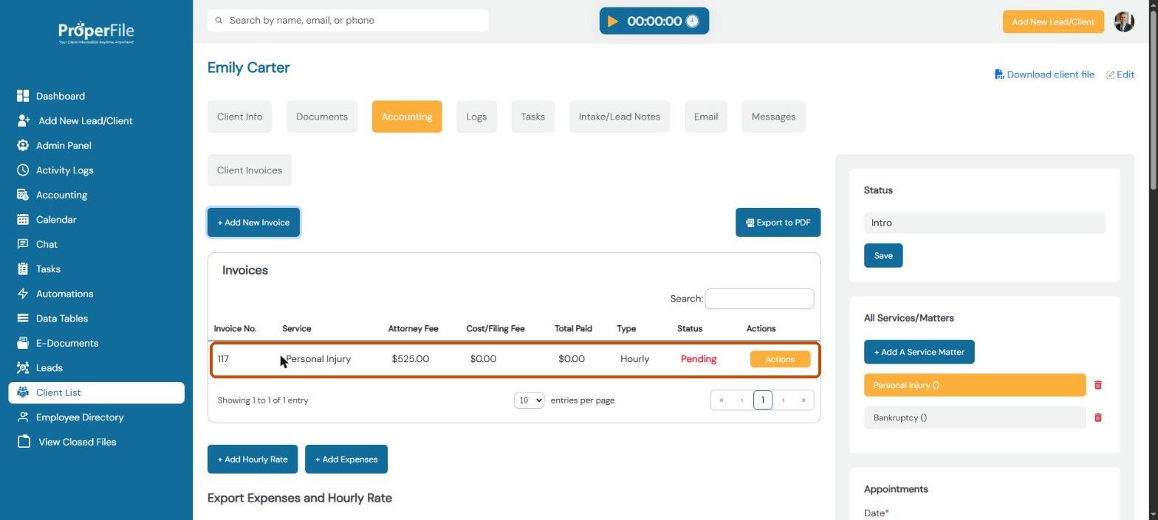Click the Accounting sidebar icon
1158x520 pixels.
[23, 195]
